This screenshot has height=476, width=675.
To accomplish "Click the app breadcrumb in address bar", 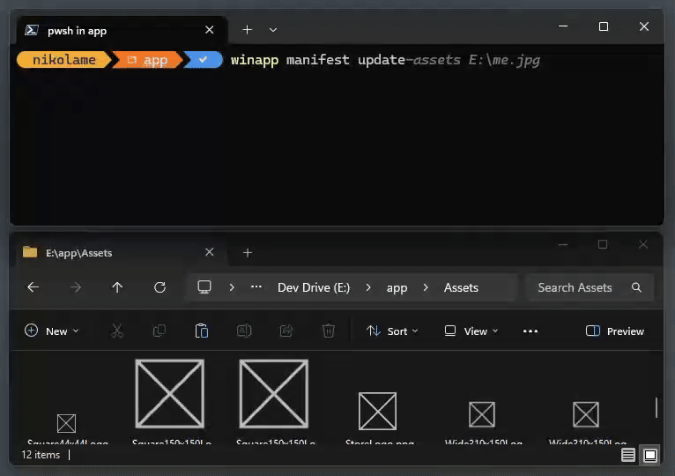I will coord(397,287).
